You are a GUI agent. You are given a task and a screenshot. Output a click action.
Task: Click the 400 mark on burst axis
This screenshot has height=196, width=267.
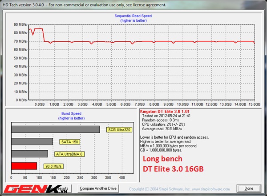pyautogui.click(x=122, y=178)
